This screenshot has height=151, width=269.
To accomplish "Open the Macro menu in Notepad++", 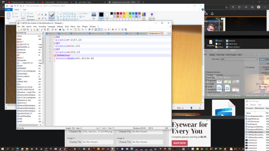I will click(73, 27).
